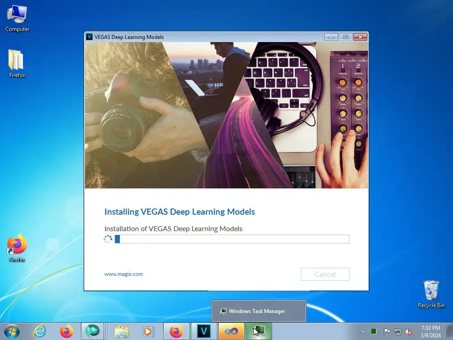Launch Internet Explorer from taskbar
This screenshot has height=340, width=453.
39,331
